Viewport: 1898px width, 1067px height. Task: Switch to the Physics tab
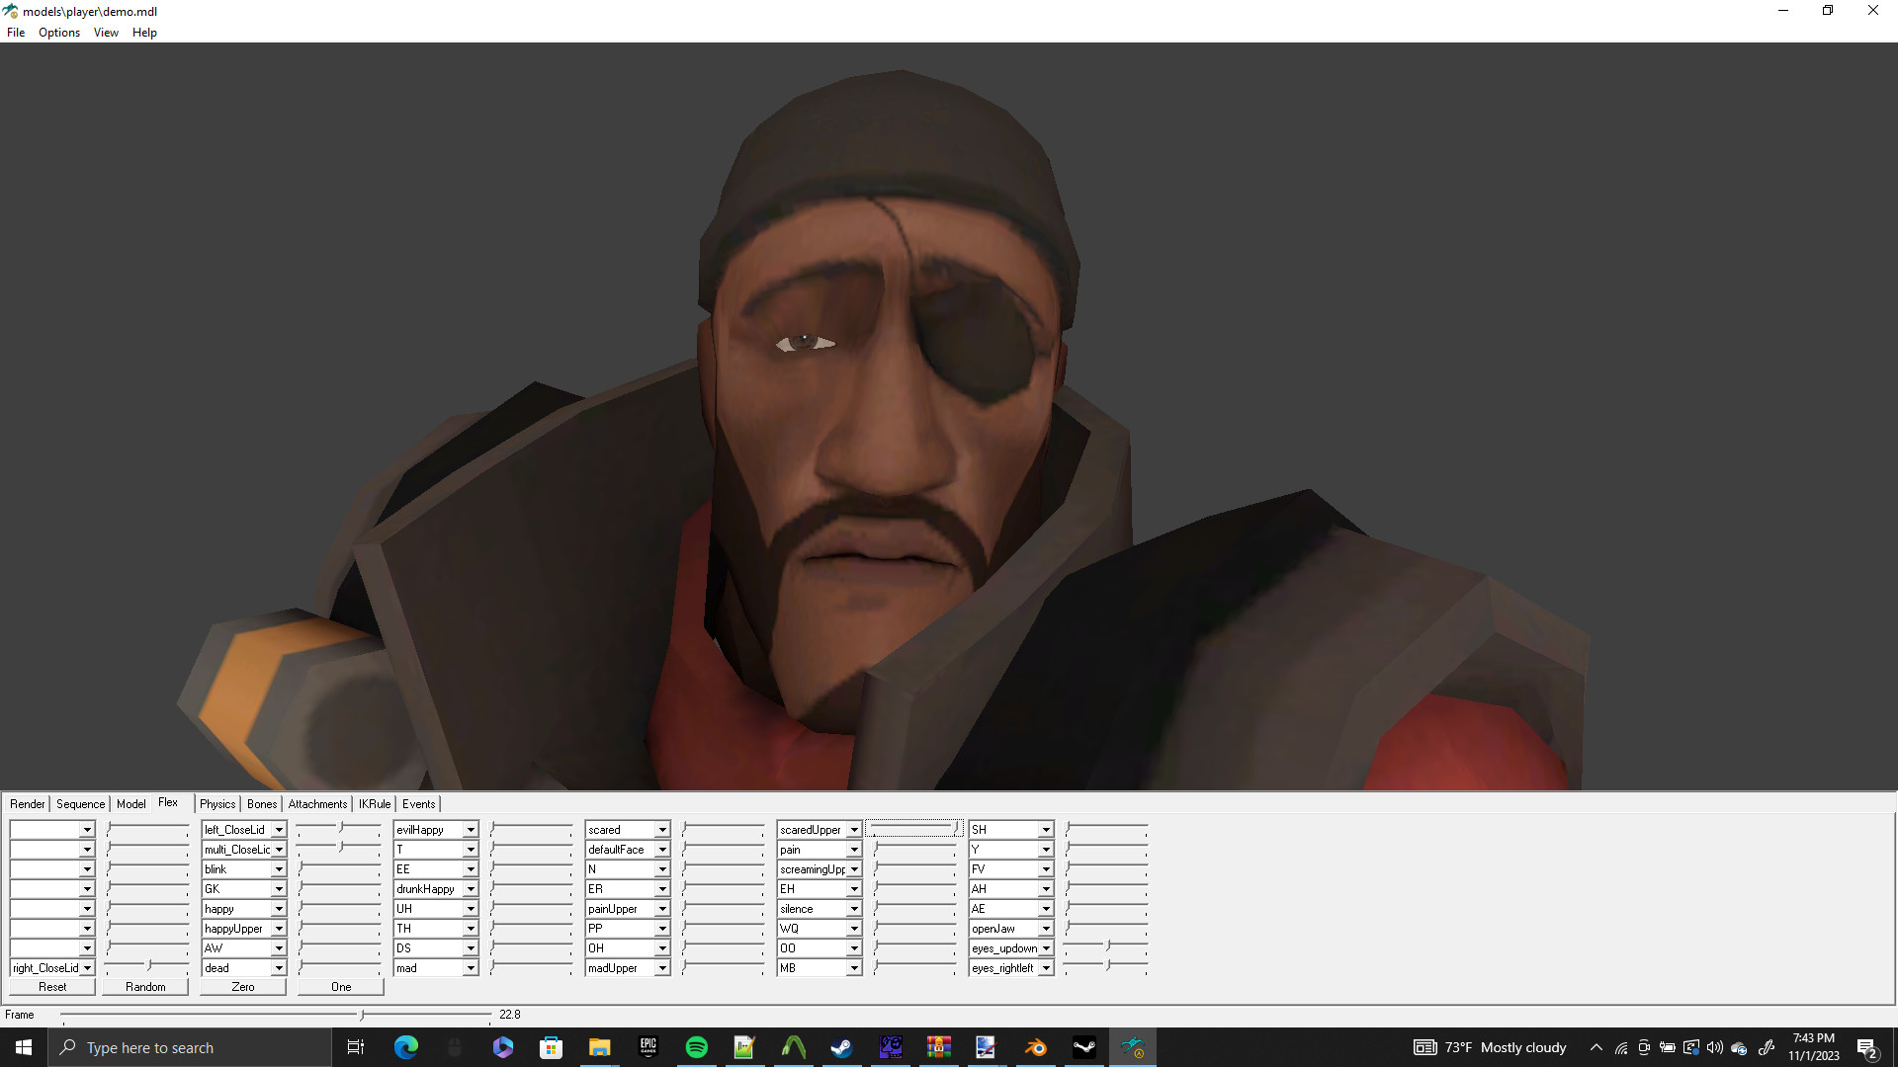pos(216,803)
